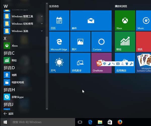
Task: Expand the Windows 系统 folder
Action: (x=42, y=31)
